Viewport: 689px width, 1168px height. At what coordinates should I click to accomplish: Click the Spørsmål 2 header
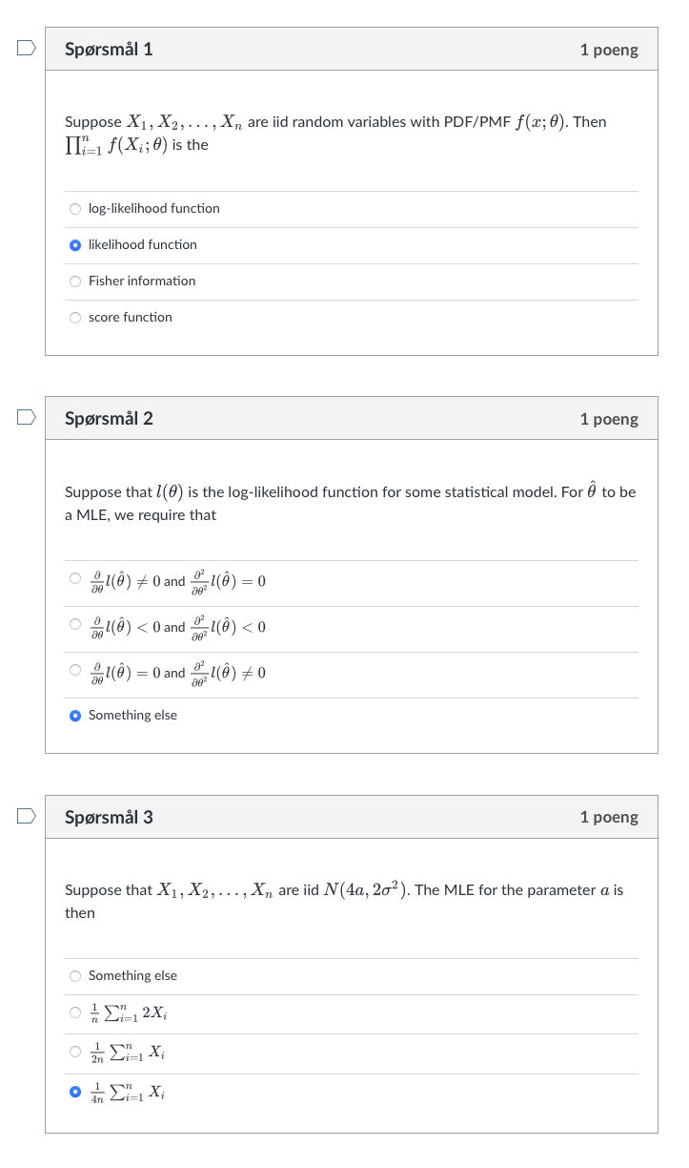pos(109,418)
